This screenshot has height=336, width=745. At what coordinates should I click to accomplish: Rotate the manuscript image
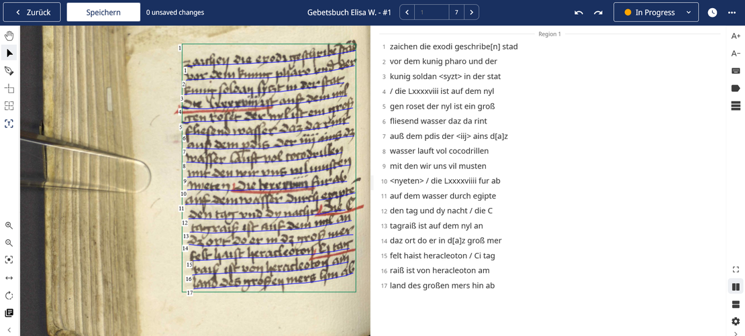click(x=9, y=296)
